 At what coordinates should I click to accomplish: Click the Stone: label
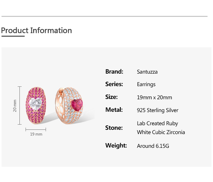[x=114, y=128]
